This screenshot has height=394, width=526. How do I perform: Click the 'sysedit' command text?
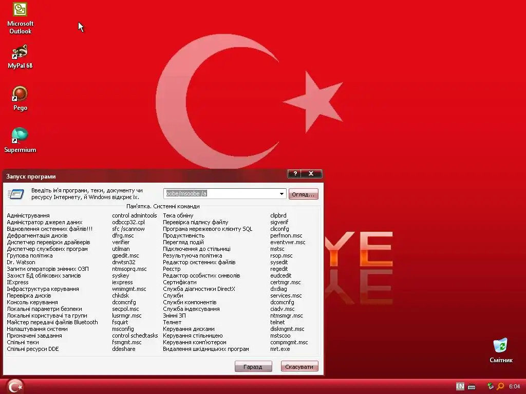[279, 262]
